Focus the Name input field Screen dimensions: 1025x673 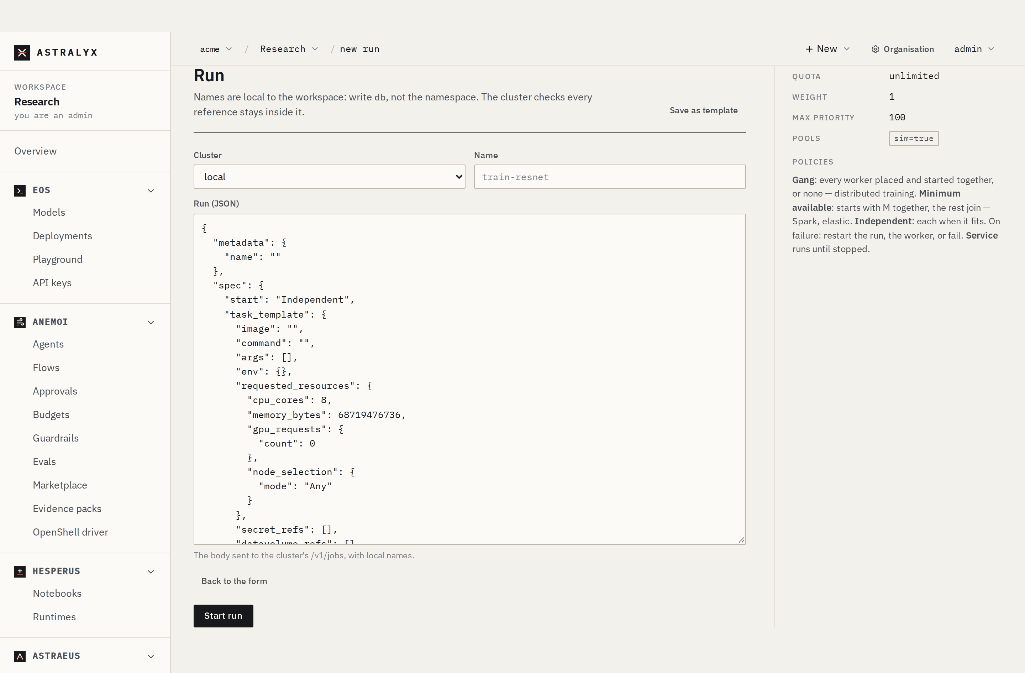coord(610,177)
